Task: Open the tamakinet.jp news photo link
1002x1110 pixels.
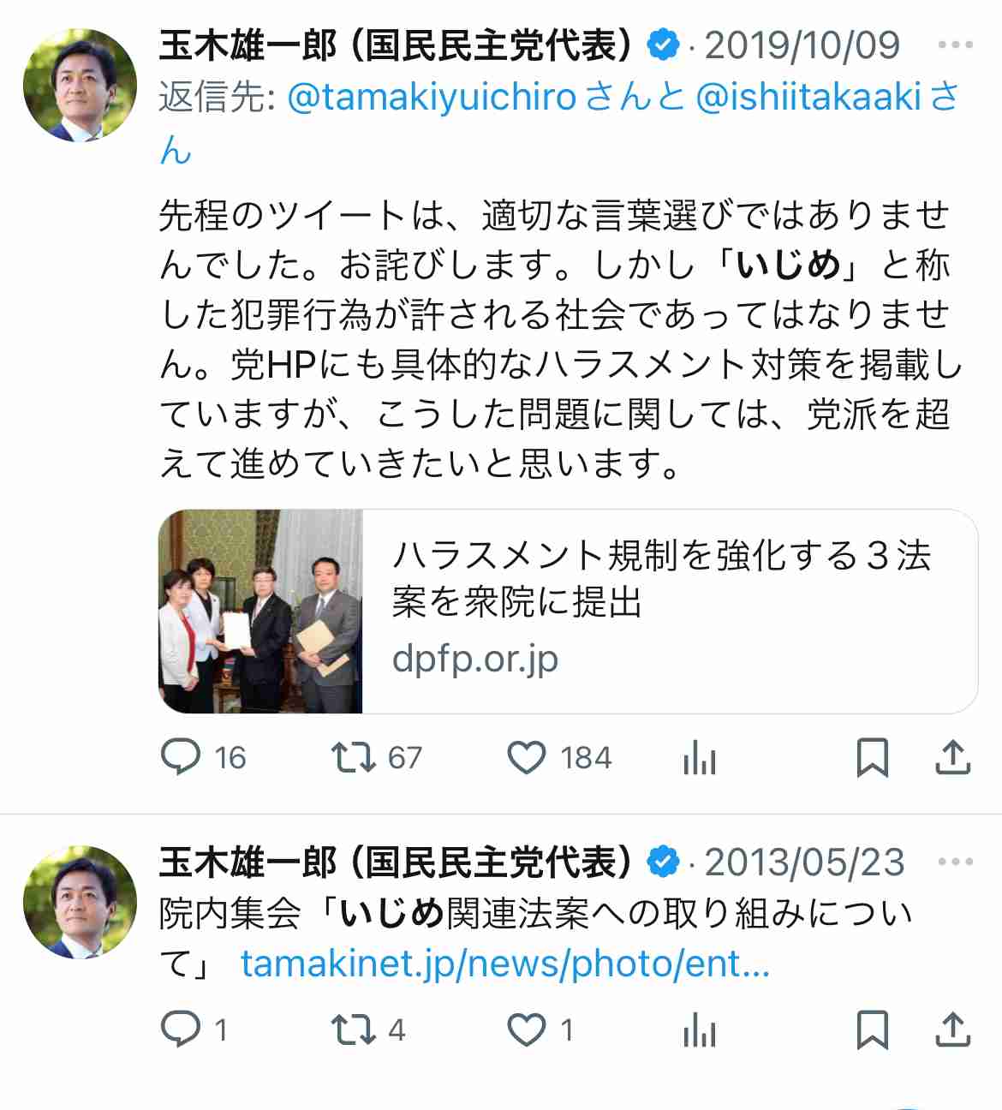Action: (x=505, y=964)
